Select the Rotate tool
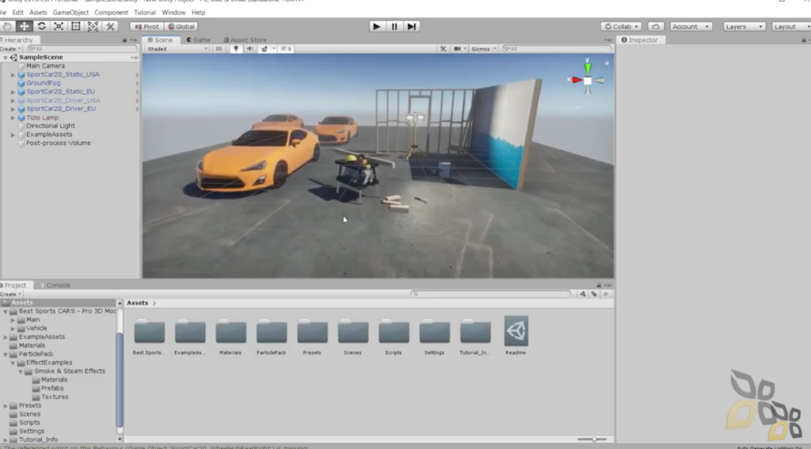This screenshot has width=811, height=449. 41,26
